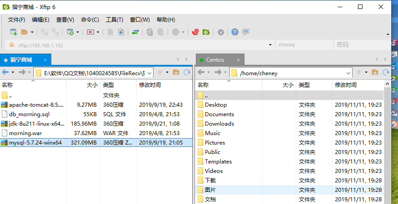Expand the properties icon dropdown arrow
Image resolution: width=398 pixels, height=204 pixels.
tap(78, 32)
